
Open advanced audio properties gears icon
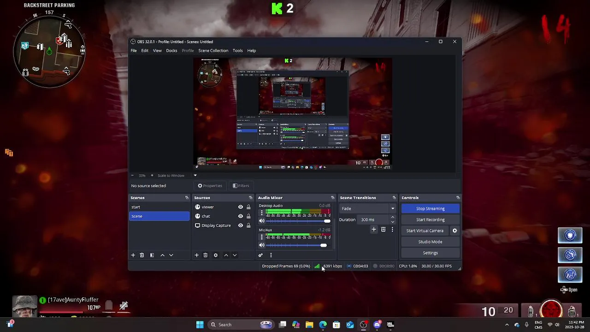click(x=260, y=255)
